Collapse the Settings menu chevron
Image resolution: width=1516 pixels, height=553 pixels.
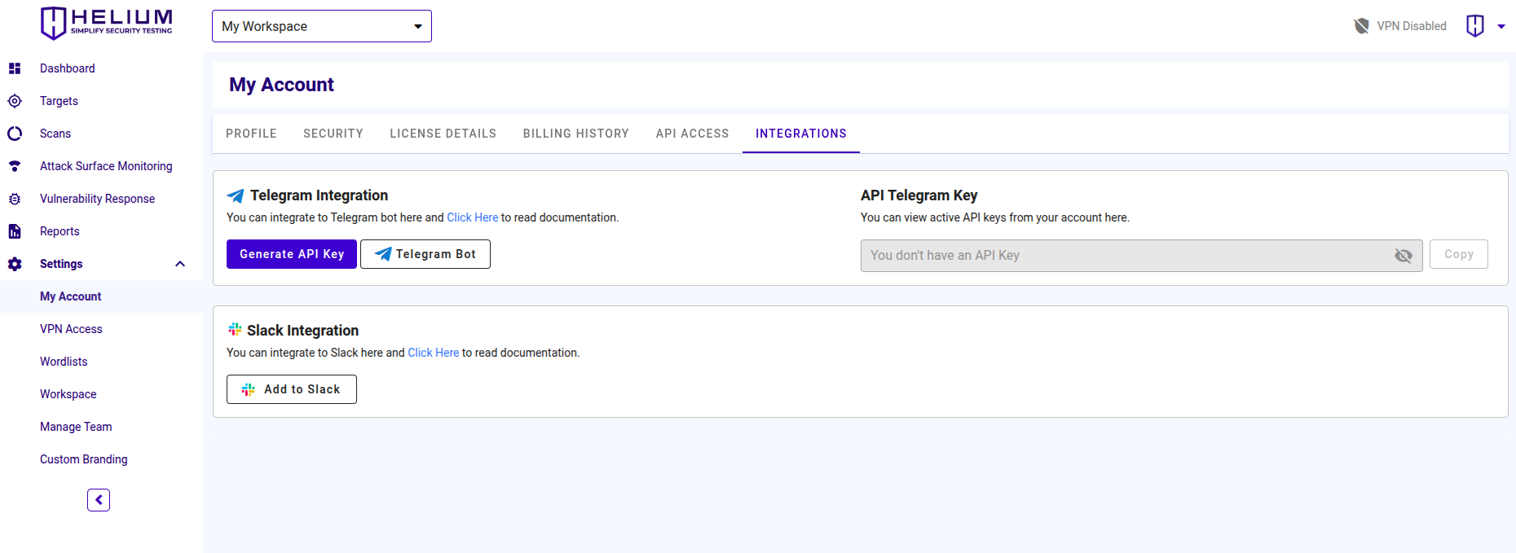pos(180,264)
